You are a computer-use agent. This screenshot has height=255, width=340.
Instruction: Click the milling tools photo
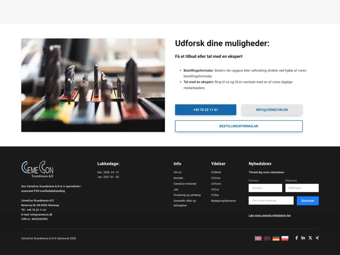pyautogui.click(x=93, y=85)
